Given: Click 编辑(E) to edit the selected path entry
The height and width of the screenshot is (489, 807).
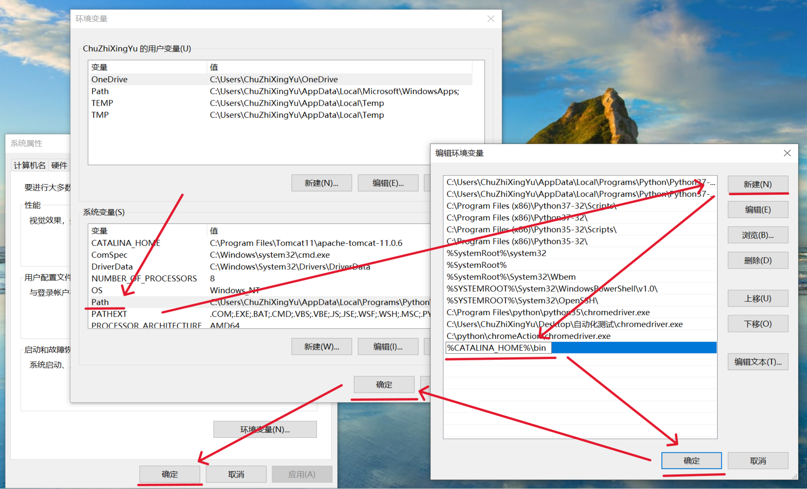Looking at the screenshot, I should 758,209.
